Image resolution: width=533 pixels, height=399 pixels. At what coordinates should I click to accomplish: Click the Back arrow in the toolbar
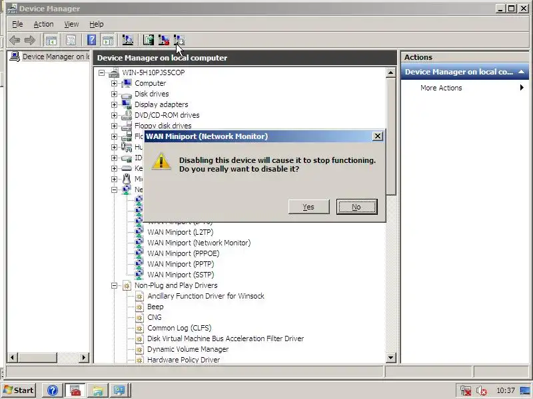15,41
